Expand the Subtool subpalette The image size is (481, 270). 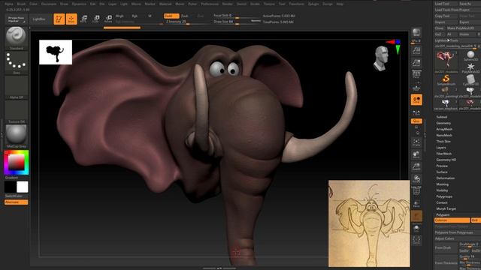tap(442, 117)
